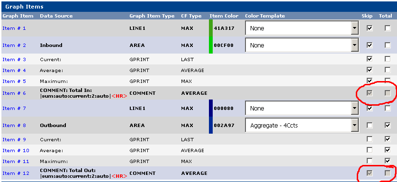Viewport: 397px width, 182px height.
Task: Open Item # 1 link
Action: point(14,28)
